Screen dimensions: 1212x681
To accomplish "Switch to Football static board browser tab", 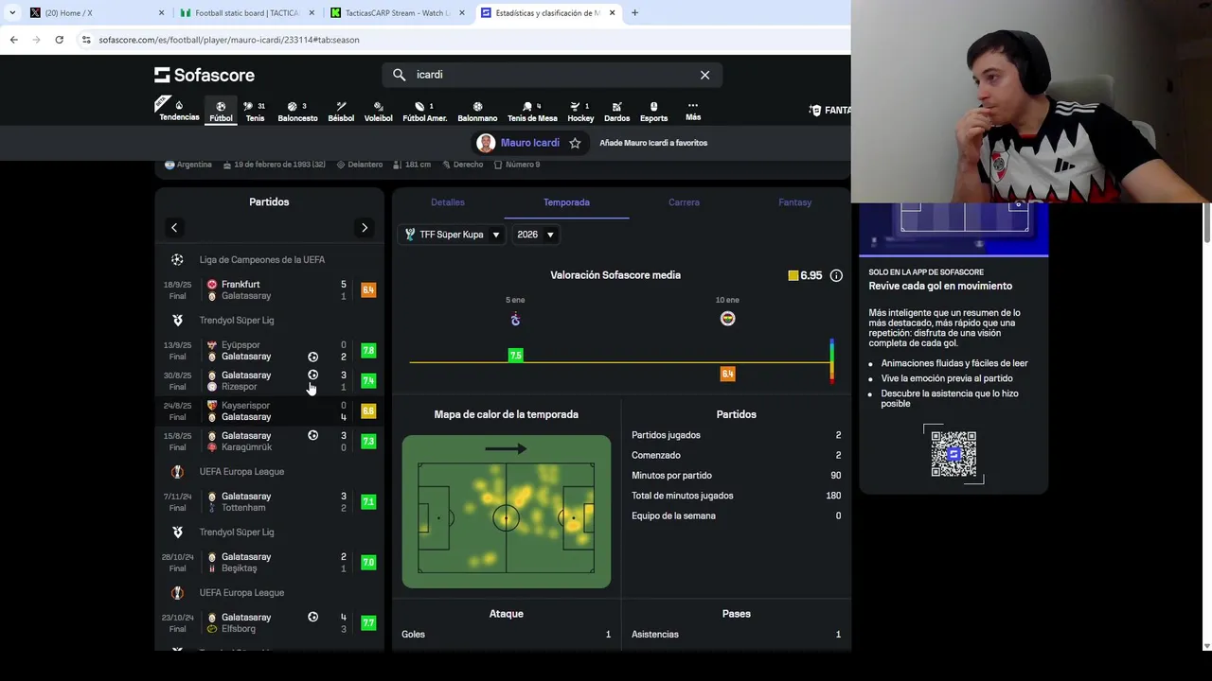I will coord(246,13).
